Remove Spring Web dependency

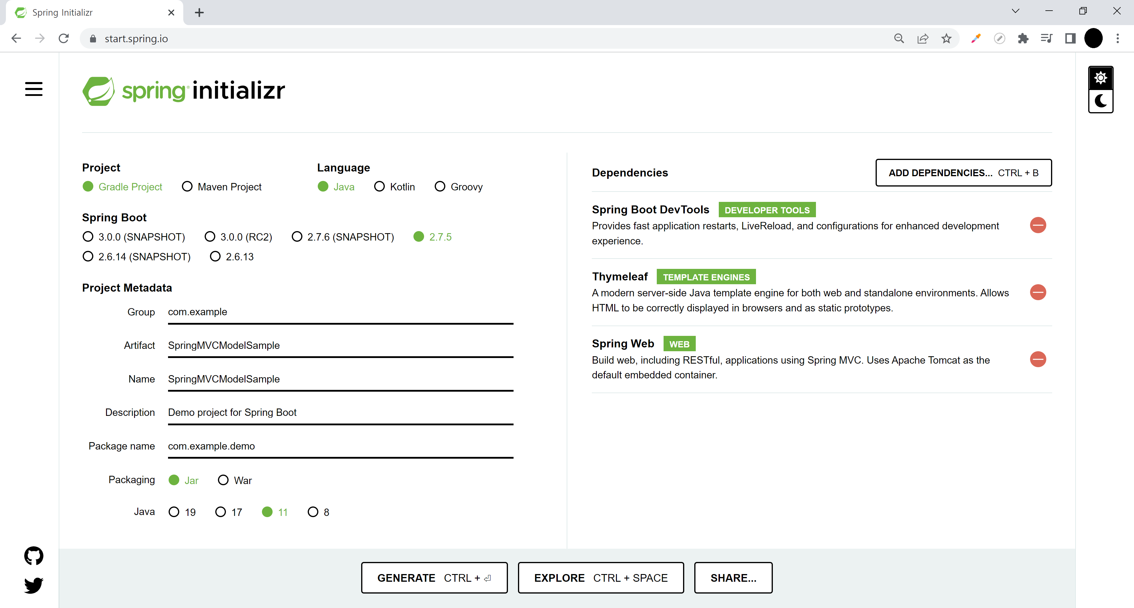tap(1038, 359)
